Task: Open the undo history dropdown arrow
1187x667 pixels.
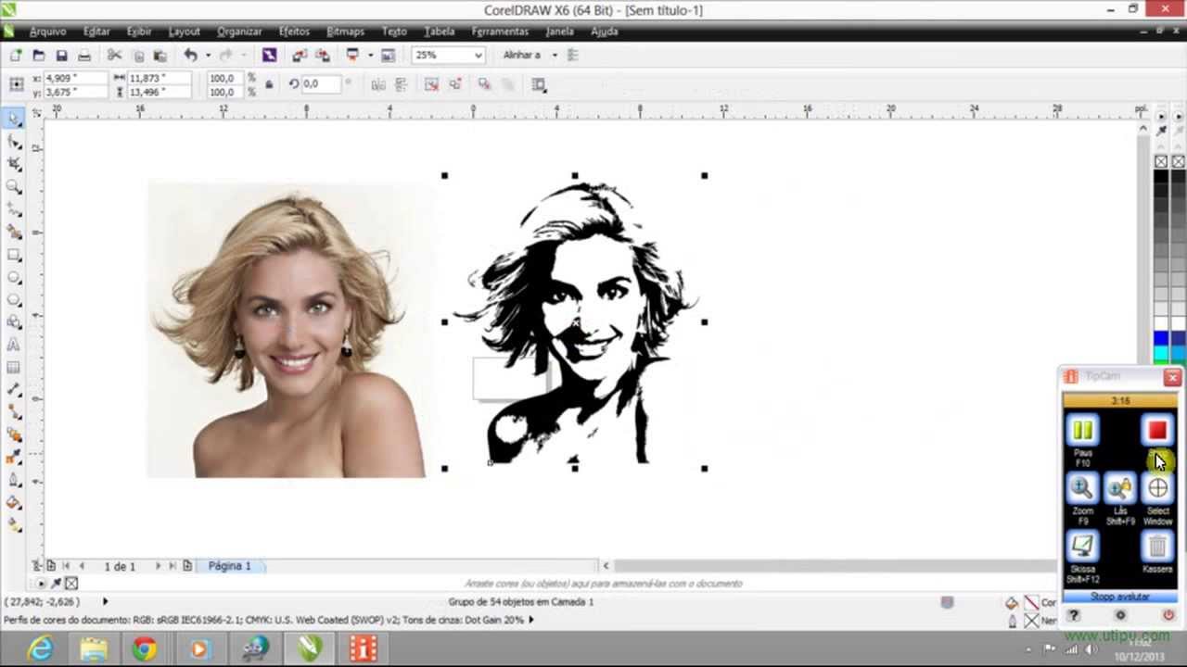Action: click(207, 56)
